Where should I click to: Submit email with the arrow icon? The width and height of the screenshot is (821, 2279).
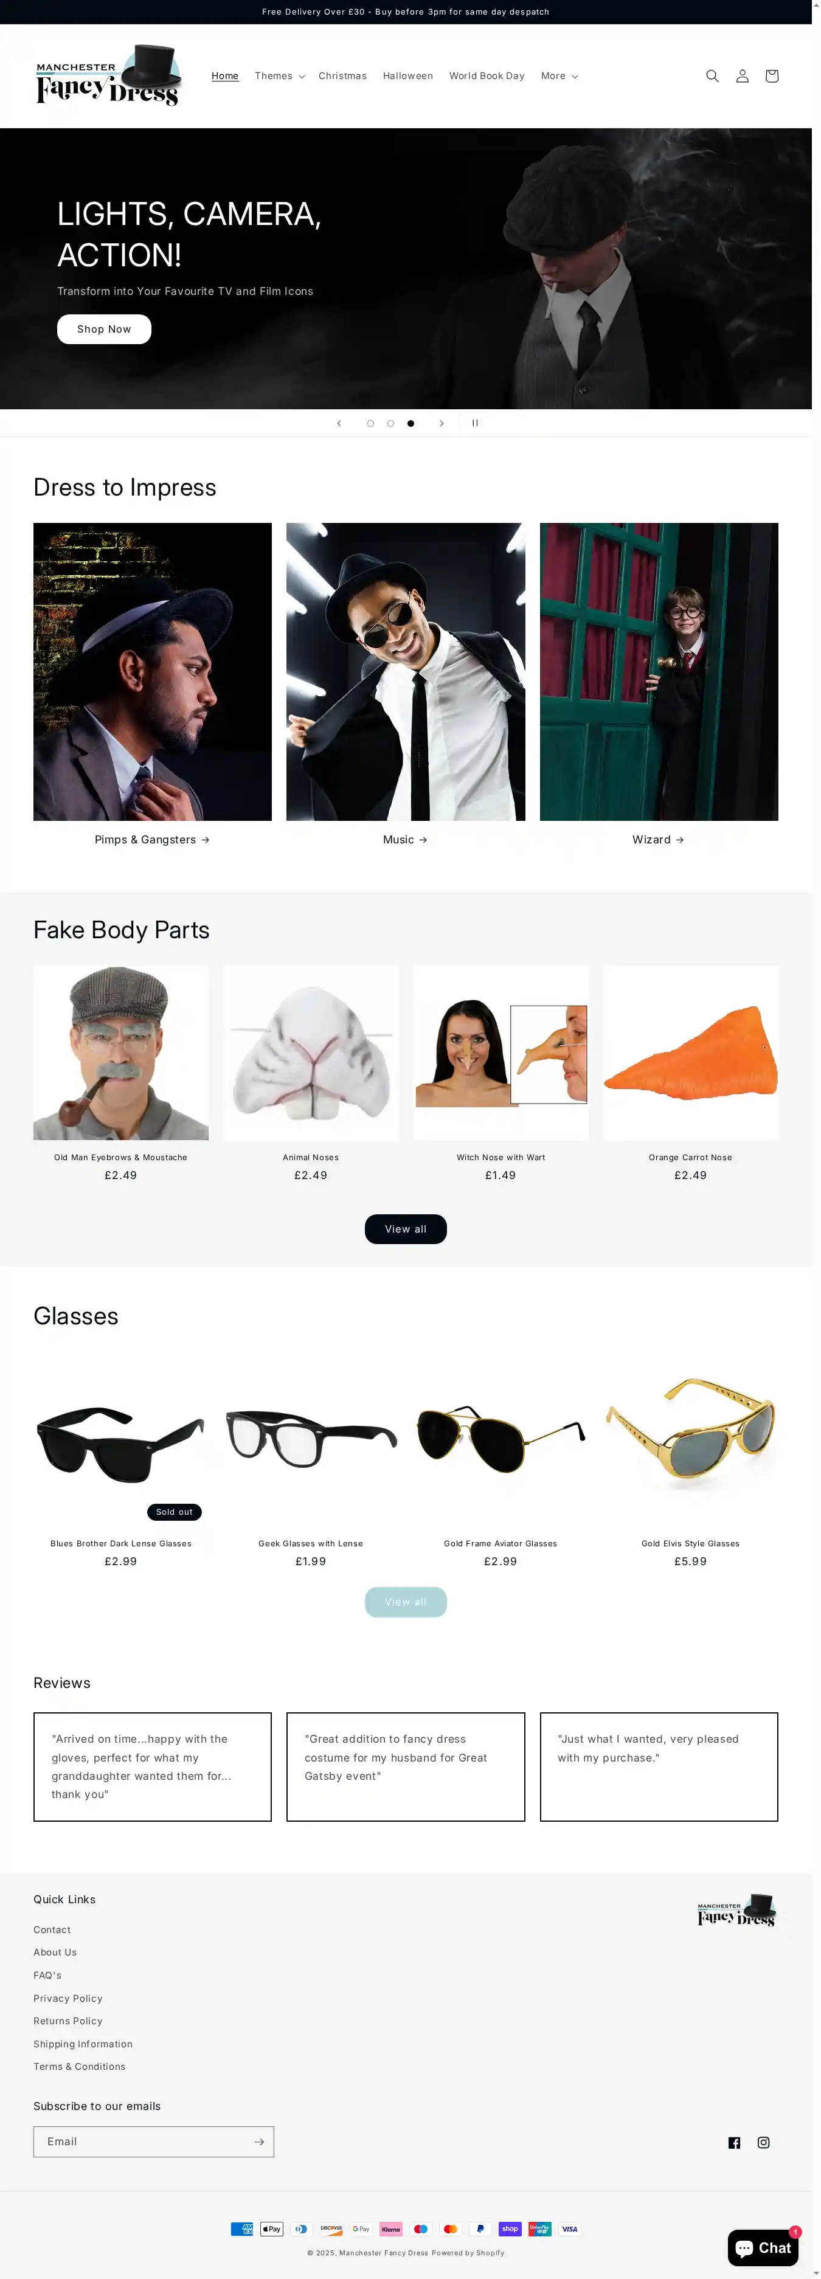tap(258, 2141)
